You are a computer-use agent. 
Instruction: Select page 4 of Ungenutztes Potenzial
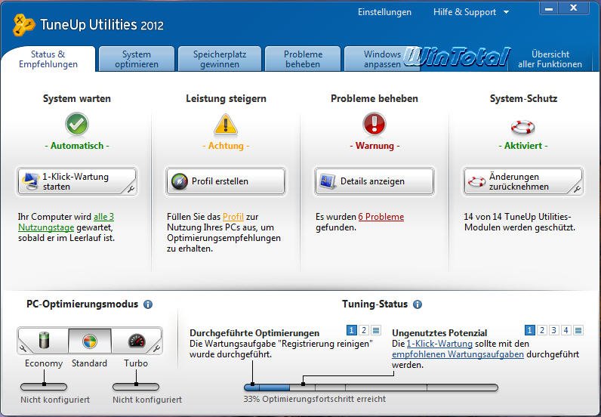(x=566, y=330)
